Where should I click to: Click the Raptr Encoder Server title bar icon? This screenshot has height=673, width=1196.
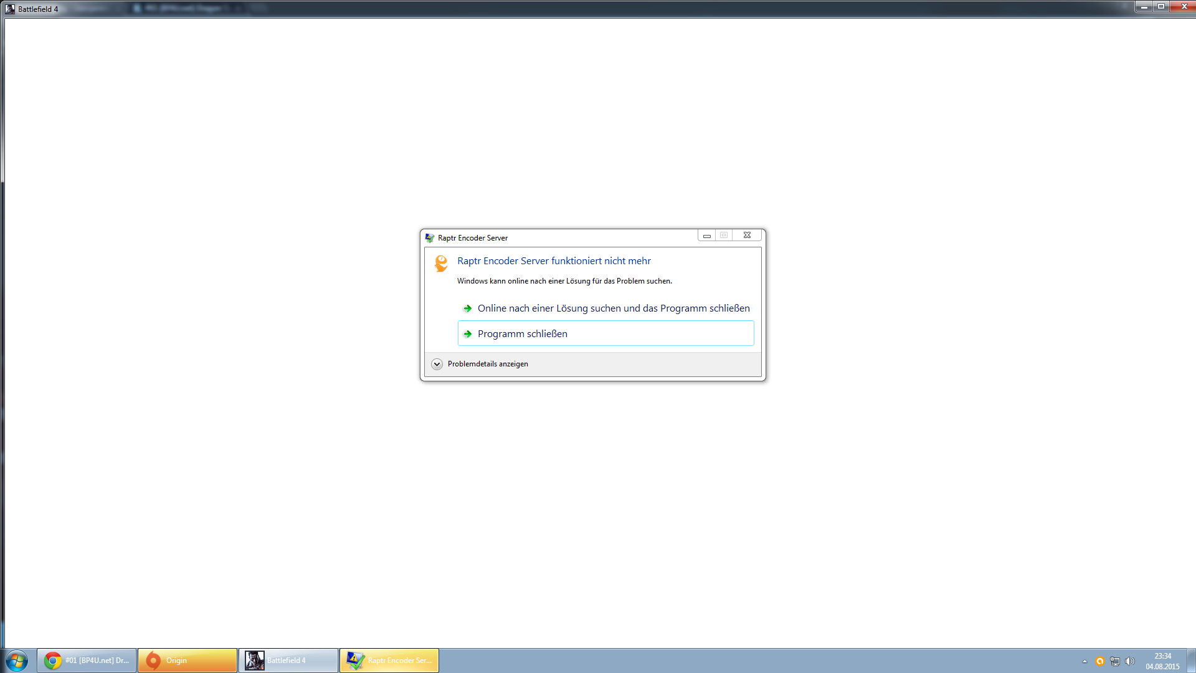[429, 237]
